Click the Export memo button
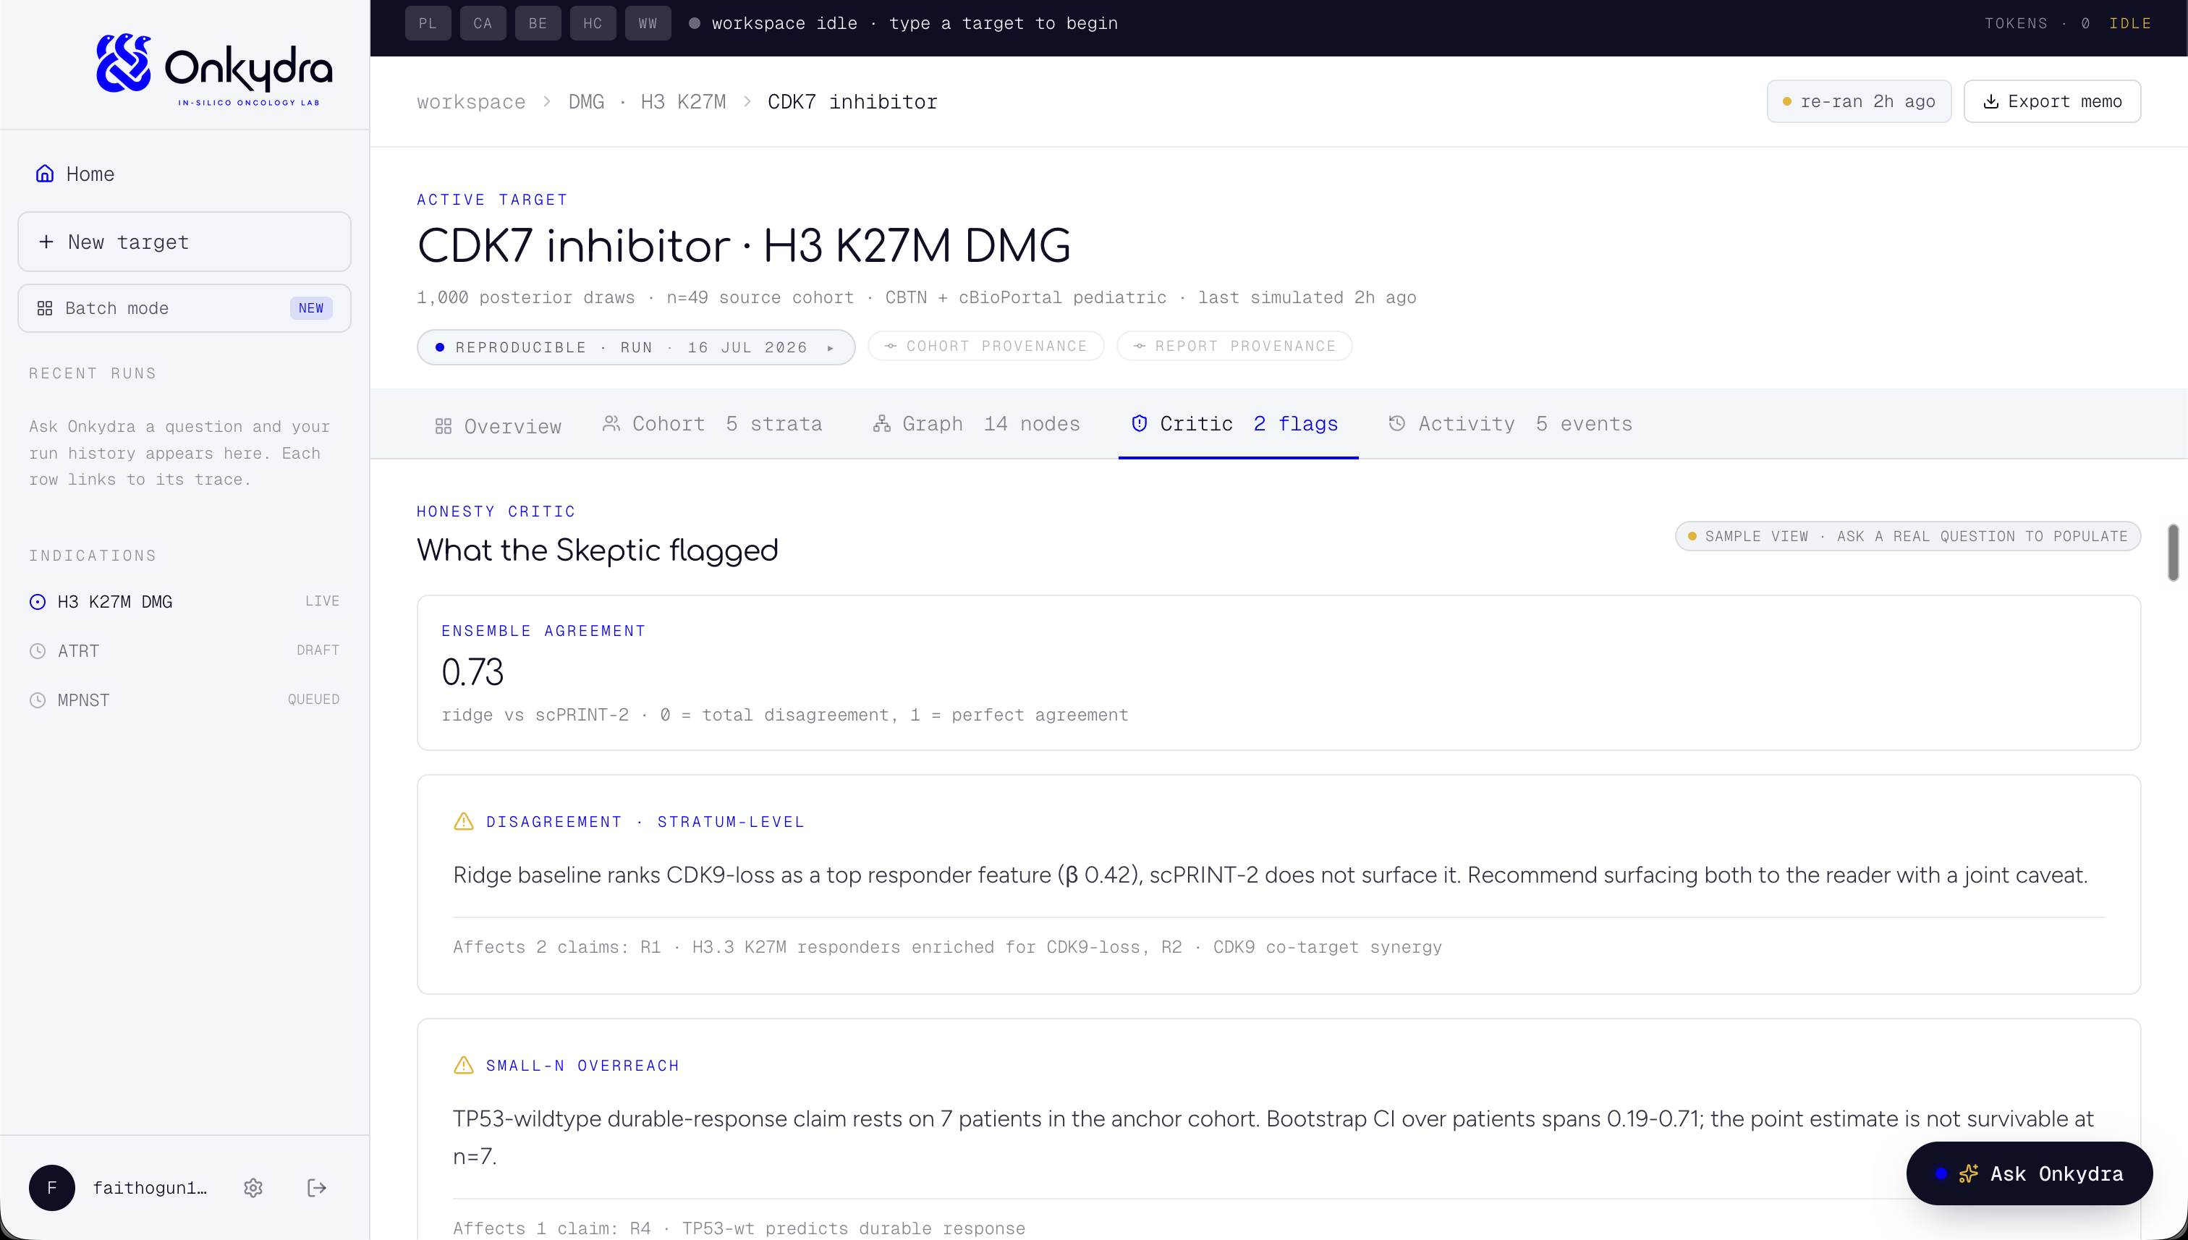This screenshot has width=2188, height=1240. [x=2052, y=101]
